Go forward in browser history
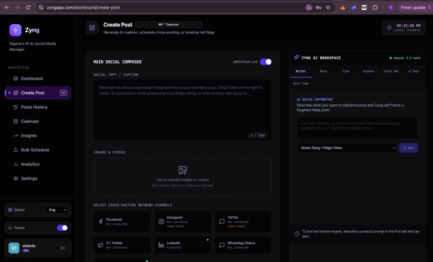Image resolution: width=433 pixels, height=262 pixels. pos(17,8)
